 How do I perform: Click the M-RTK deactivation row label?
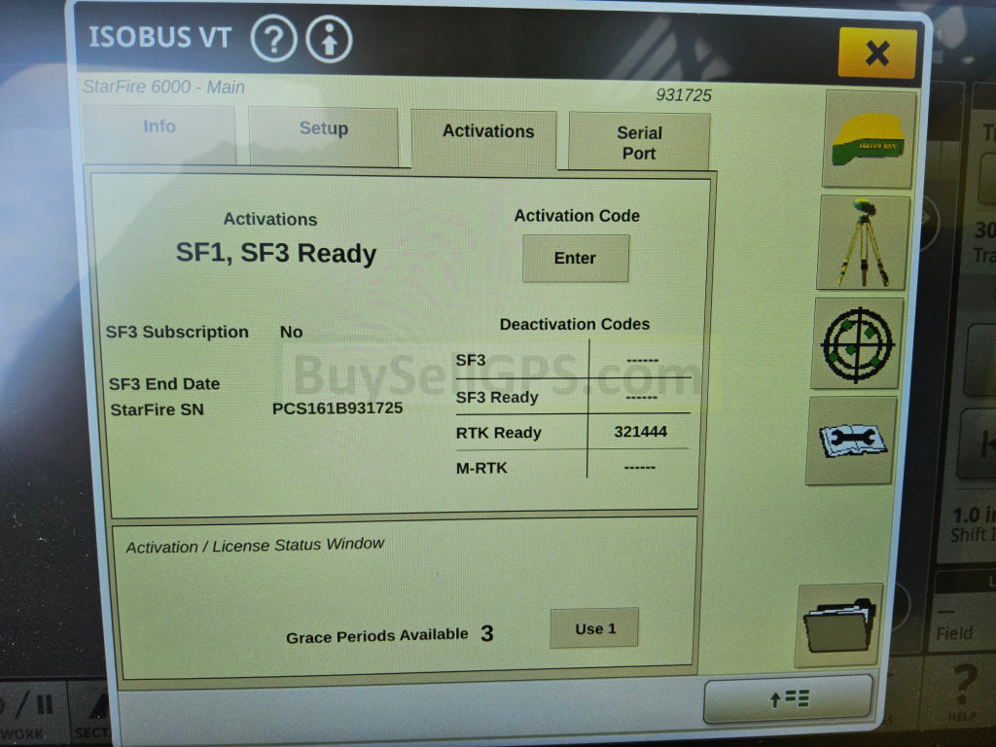(x=481, y=468)
